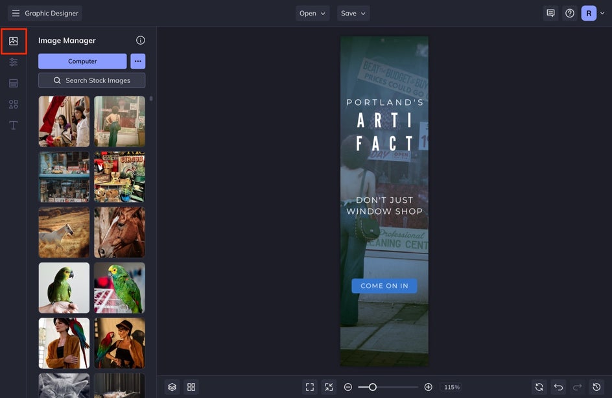Open the Save dropdown menu
Screen dimensions: 612x398
[353, 13]
